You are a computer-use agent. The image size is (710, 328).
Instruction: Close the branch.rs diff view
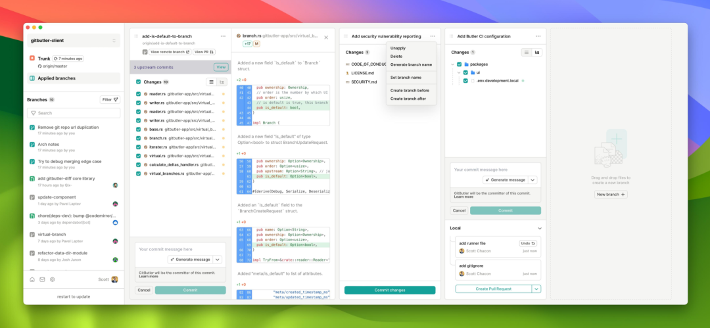pos(326,37)
